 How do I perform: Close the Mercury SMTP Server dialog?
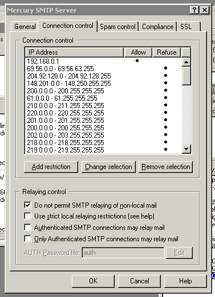pos(205,10)
